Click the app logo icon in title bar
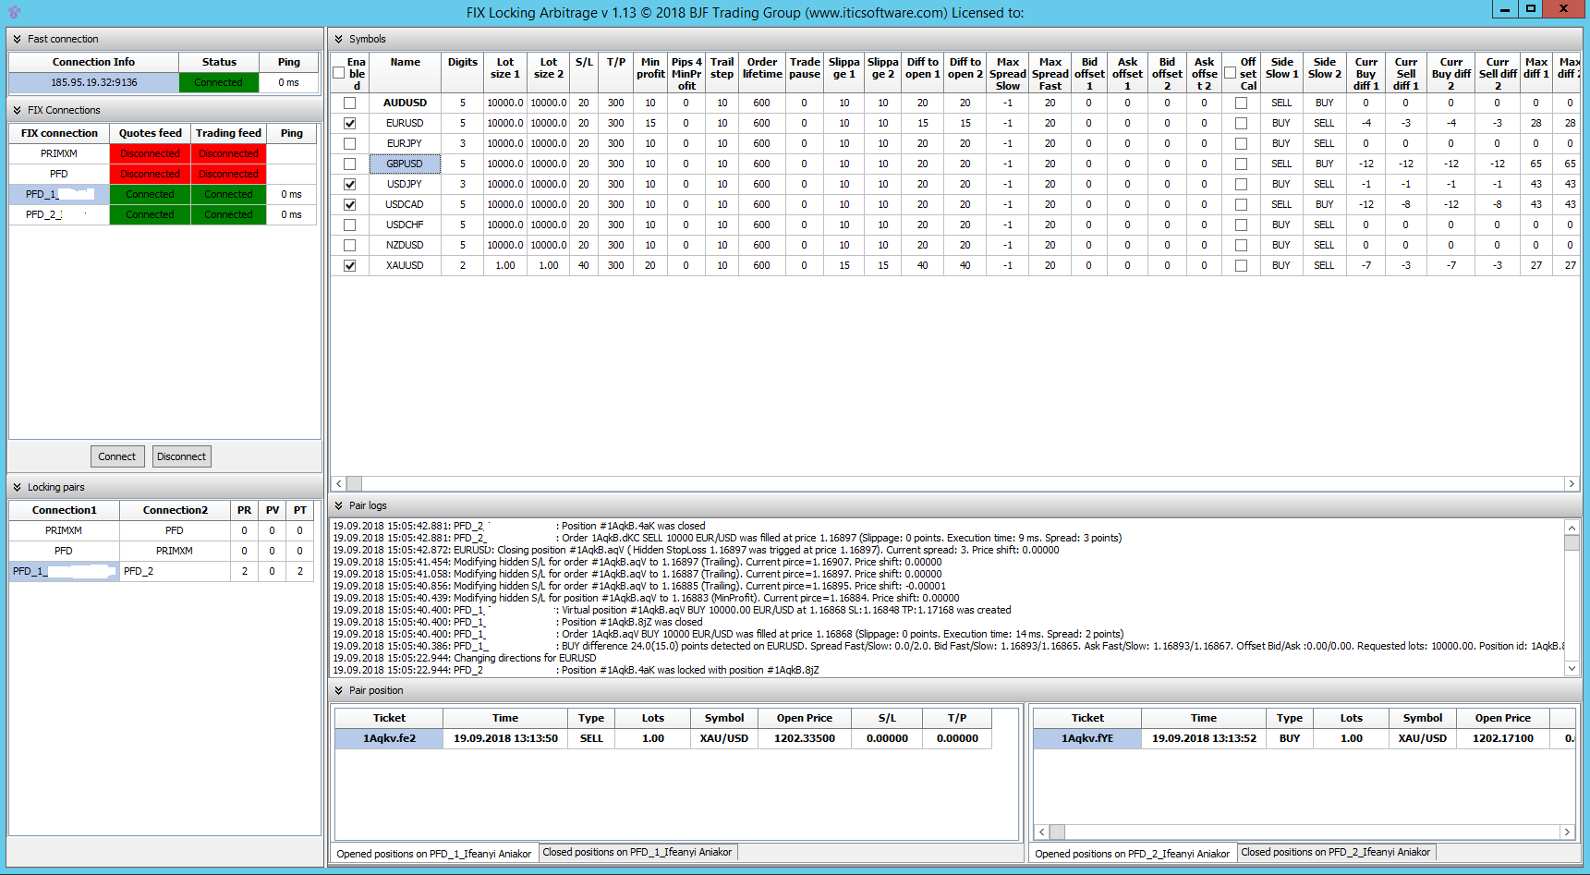 pyautogui.click(x=14, y=12)
